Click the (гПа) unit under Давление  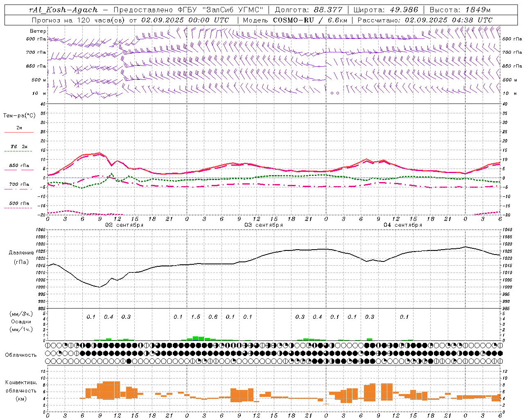pyautogui.click(x=21, y=262)
